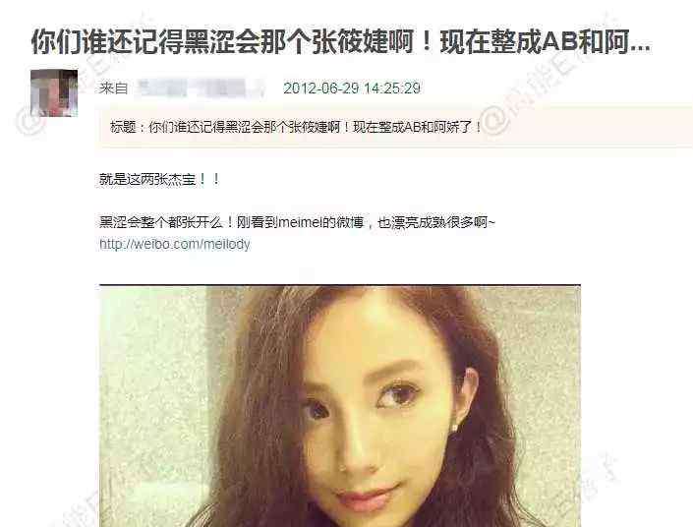
Task: Click the word meimei in the paragraph
Action: tap(300, 222)
